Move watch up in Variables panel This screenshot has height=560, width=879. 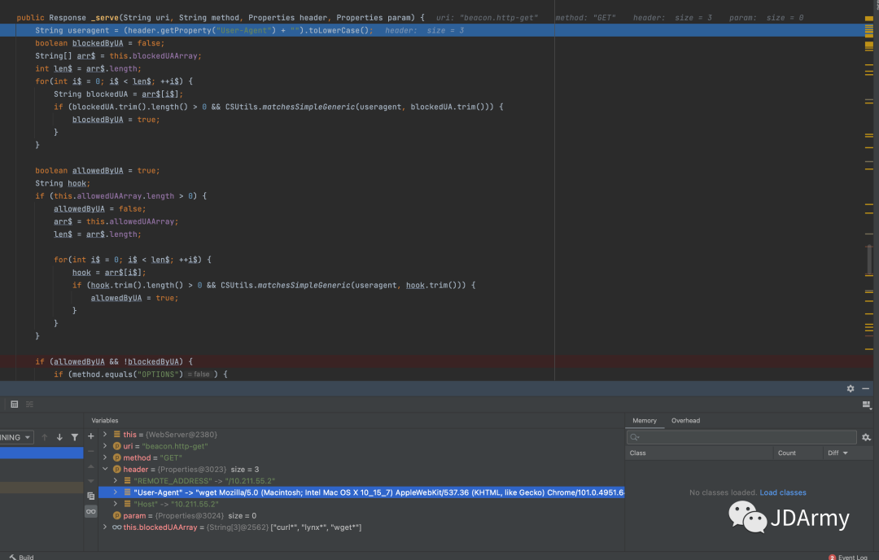(91, 466)
